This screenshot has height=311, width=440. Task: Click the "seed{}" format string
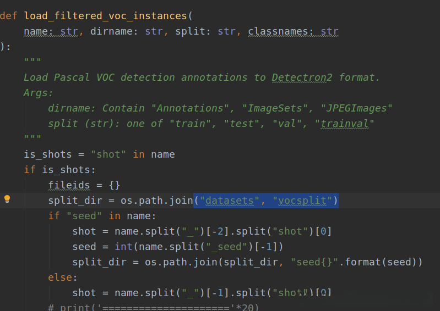coord(314,262)
